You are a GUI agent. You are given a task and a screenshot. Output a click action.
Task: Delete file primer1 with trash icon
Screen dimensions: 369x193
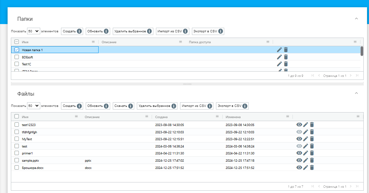[x=312, y=153]
